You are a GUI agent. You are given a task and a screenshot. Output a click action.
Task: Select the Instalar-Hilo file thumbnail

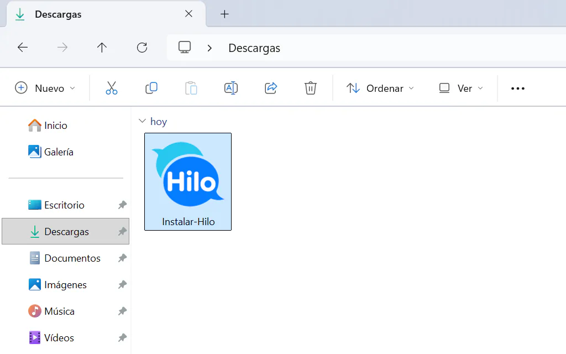[188, 174]
